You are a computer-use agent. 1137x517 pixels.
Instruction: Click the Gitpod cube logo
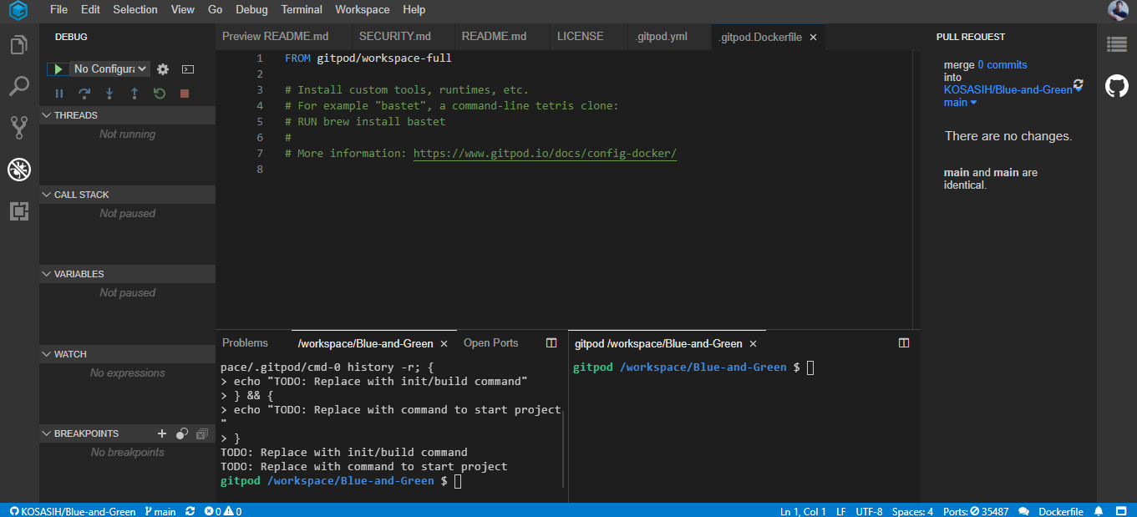[x=18, y=11]
